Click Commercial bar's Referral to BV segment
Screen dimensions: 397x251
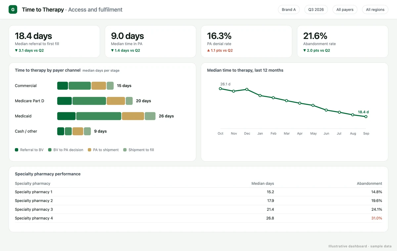coord(63,86)
